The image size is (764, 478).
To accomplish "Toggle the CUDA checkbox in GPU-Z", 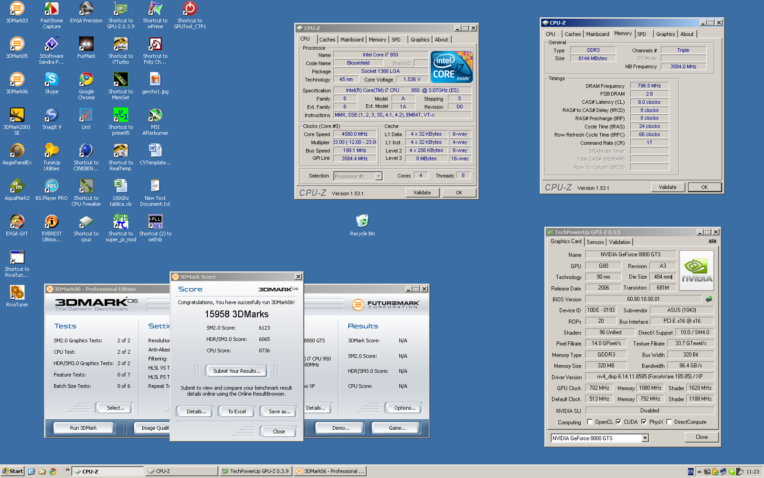I will (x=618, y=422).
